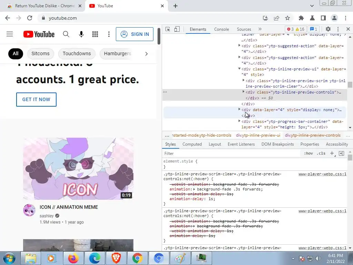Expand the ytp-inline-preview-scrim div node
This screenshot has width=353, height=265.
tap(243, 80)
